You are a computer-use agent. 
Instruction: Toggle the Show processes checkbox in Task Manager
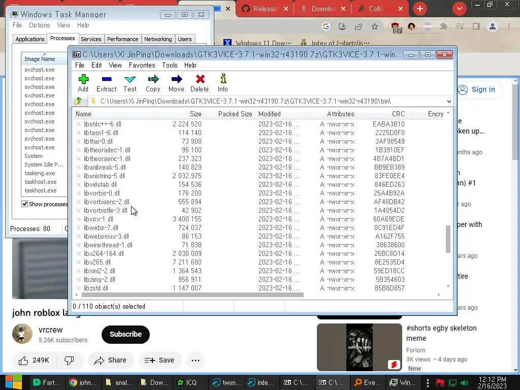[24, 204]
